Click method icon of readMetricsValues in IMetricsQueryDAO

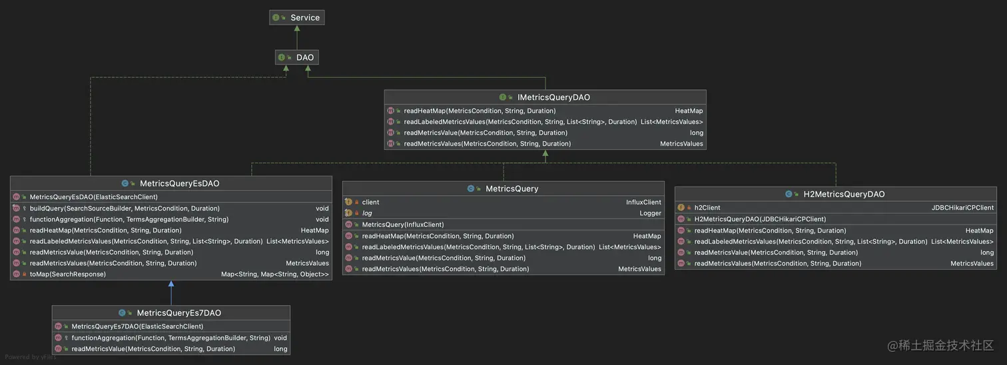(390, 143)
